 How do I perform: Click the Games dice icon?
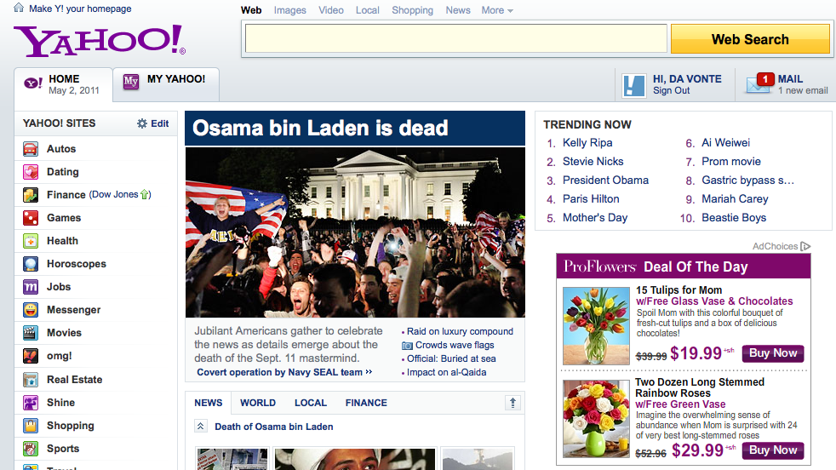(x=31, y=218)
